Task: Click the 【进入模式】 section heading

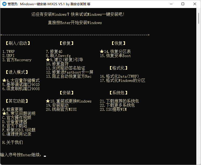Action: coord(17,72)
